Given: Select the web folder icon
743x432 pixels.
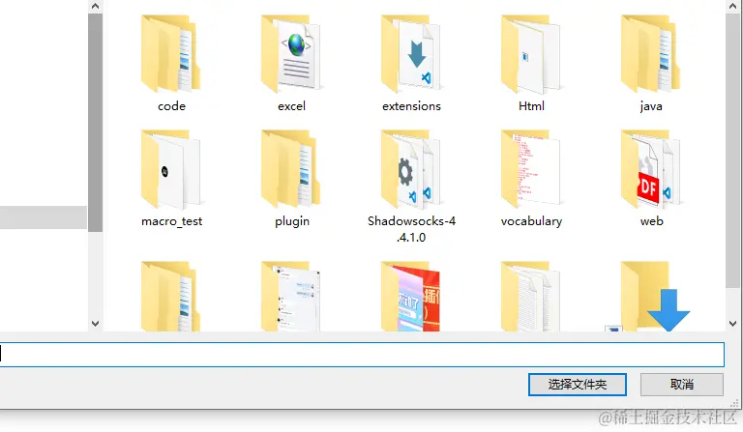Looking at the screenshot, I should tap(651, 169).
